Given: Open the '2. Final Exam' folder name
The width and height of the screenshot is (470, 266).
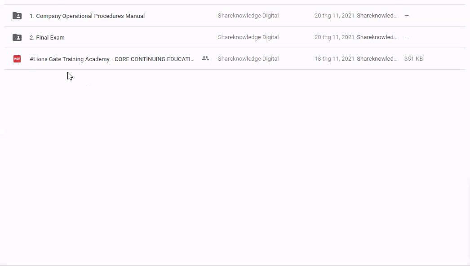Looking at the screenshot, I should coord(47,38).
